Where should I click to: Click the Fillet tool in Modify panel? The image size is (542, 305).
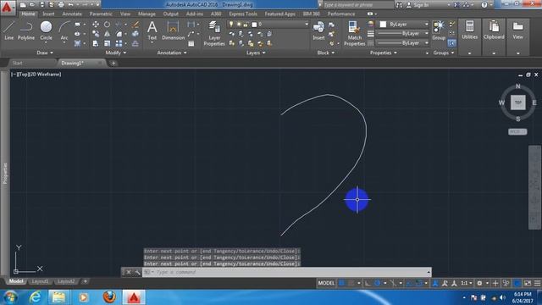(x=119, y=34)
